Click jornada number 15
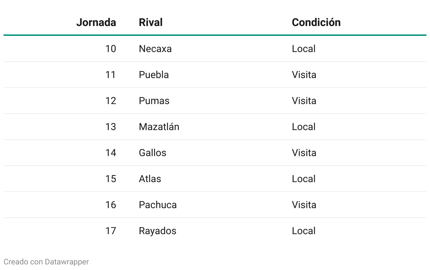 [110, 179]
